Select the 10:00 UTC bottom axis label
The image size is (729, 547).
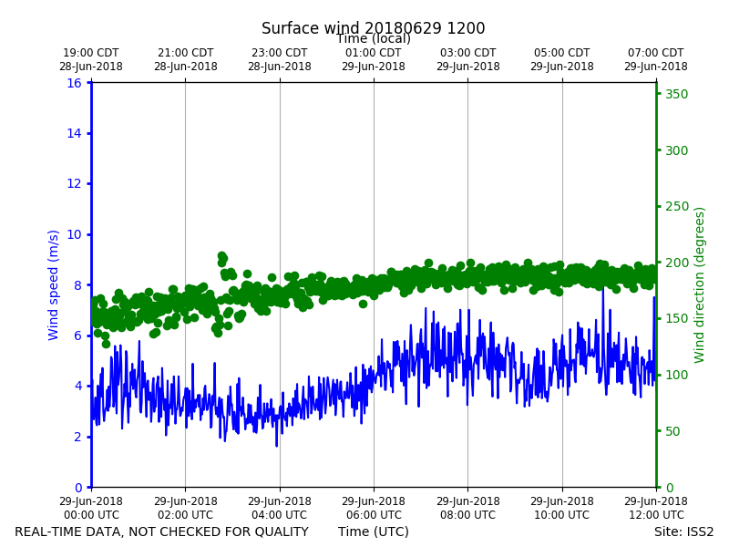pos(562,508)
